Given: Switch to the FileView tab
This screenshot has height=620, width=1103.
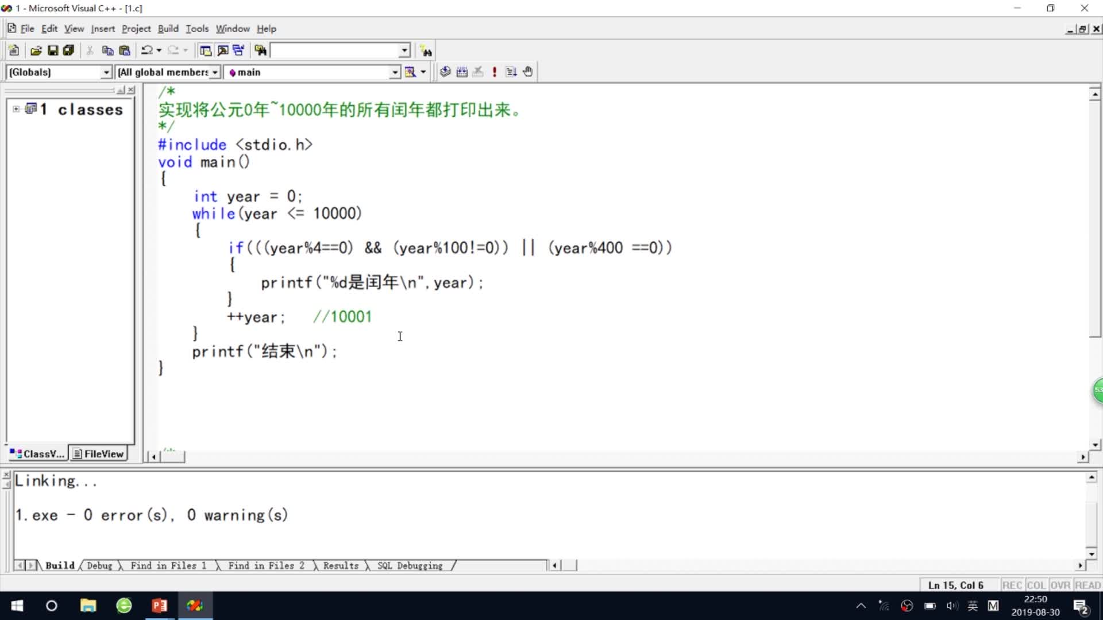Looking at the screenshot, I should tap(99, 454).
